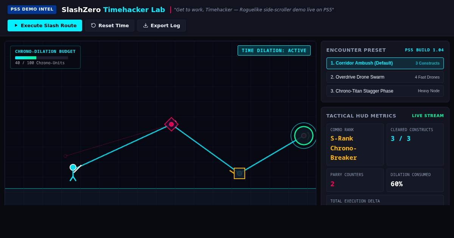Click the SlashZero Timehacker Lab title
This screenshot has width=454, height=238.
tap(113, 10)
